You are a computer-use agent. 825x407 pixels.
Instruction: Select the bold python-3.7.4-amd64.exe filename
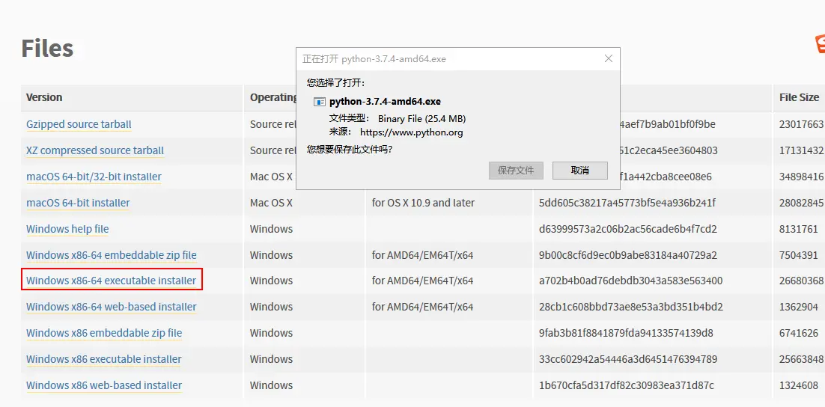385,102
